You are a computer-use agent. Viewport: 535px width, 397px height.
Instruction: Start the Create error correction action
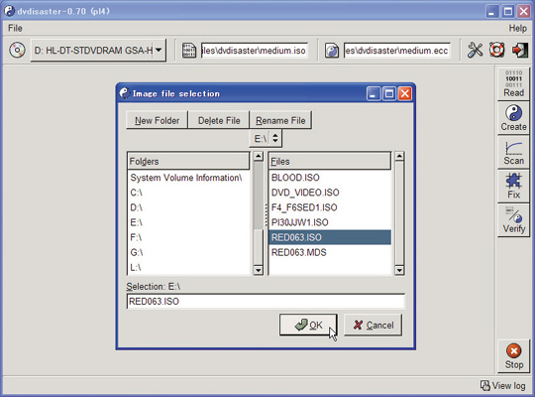click(x=513, y=118)
